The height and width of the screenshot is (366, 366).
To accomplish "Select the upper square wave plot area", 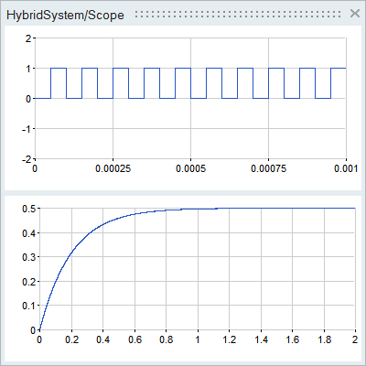I will coord(190,98).
